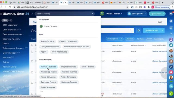Open contact Виктория Родина

tap(48, 82)
